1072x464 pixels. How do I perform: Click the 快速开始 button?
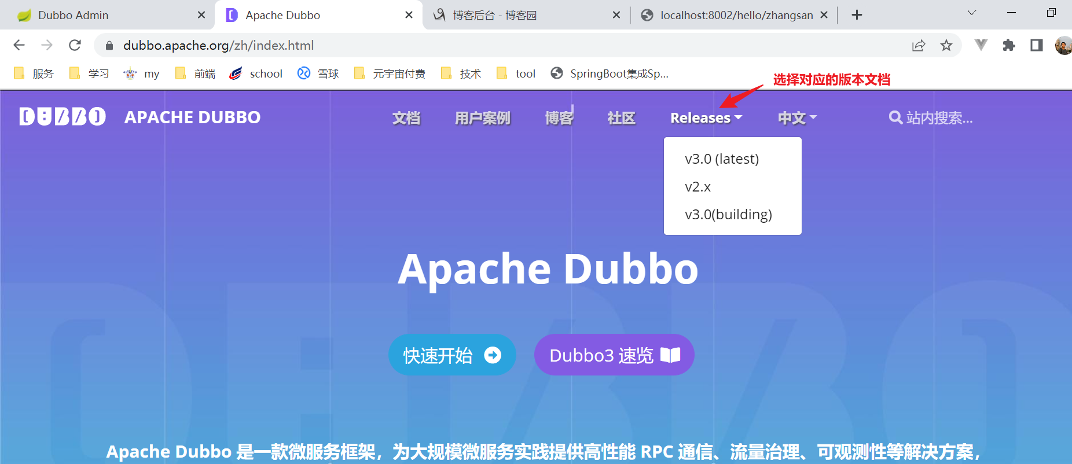point(452,355)
